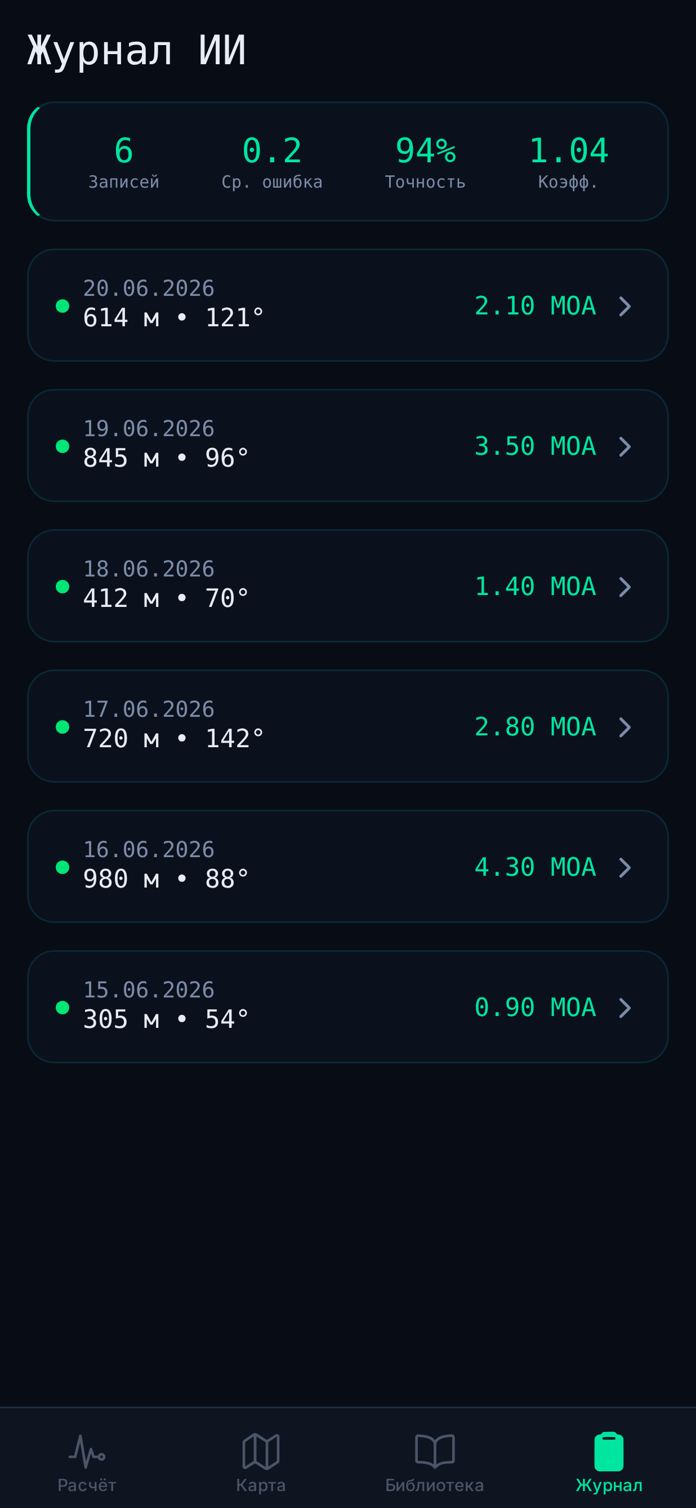Expand the 4.30 MOA entry chevron
This screenshot has width=696, height=1508.
[x=625, y=868]
